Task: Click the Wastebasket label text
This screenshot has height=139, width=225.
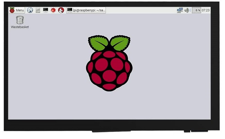Action: click(20, 27)
